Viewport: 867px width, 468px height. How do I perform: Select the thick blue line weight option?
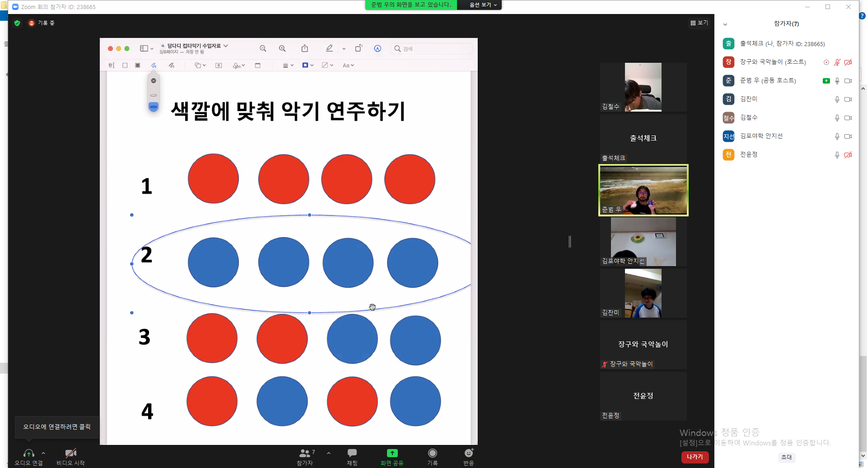154,107
